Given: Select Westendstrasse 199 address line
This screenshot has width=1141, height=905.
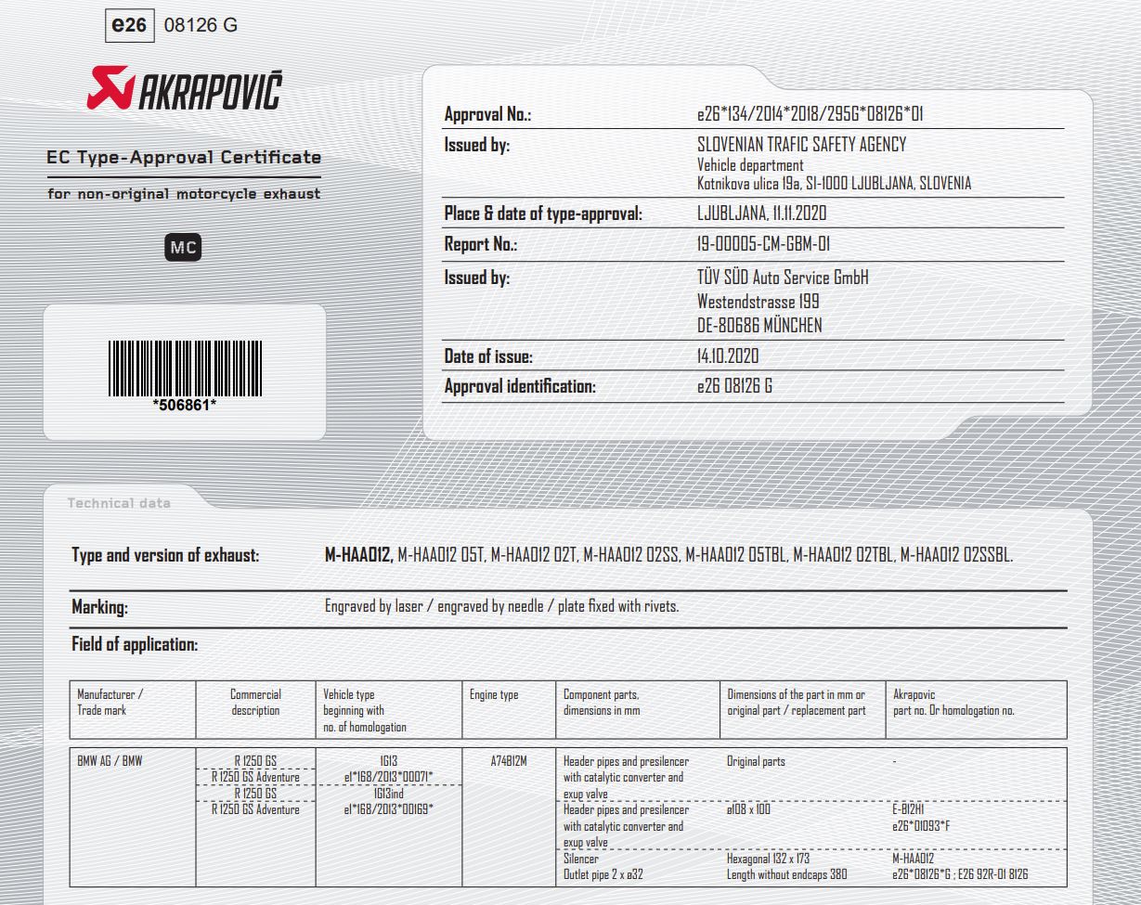Looking at the screenshot, I should pos(758,302).
